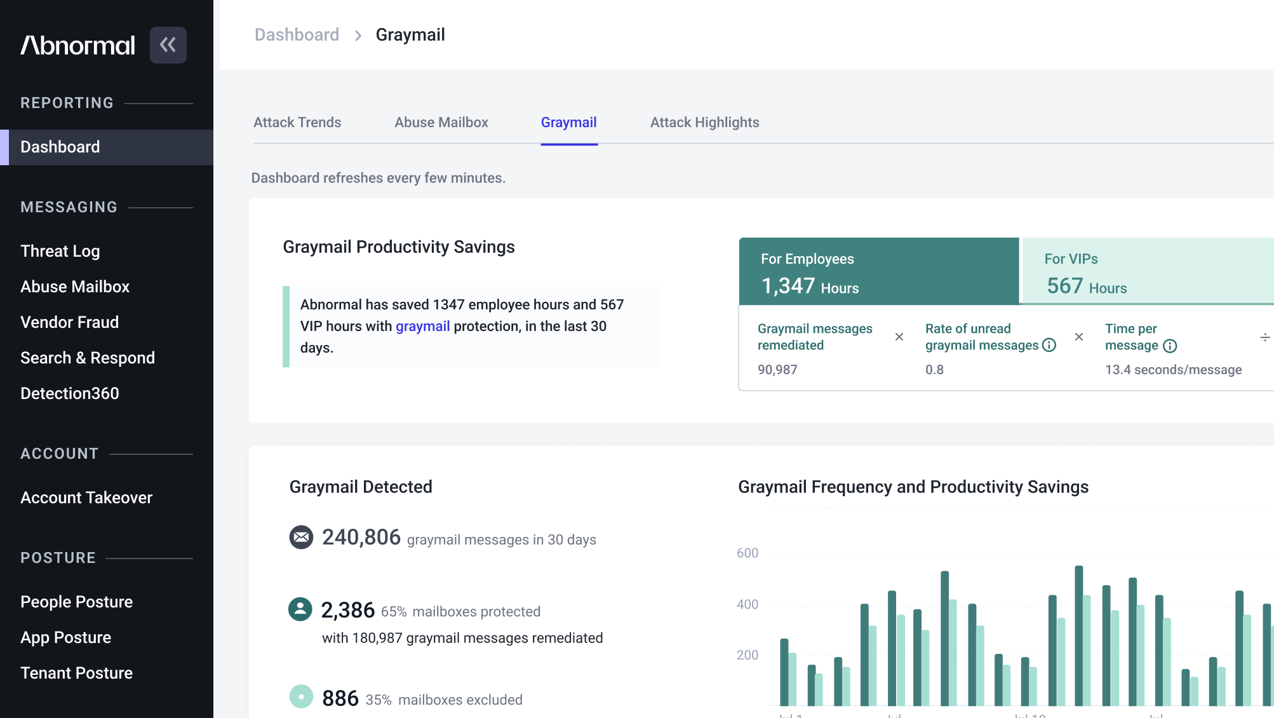Click the 200 axis label on chart

[x=748, y=655]
